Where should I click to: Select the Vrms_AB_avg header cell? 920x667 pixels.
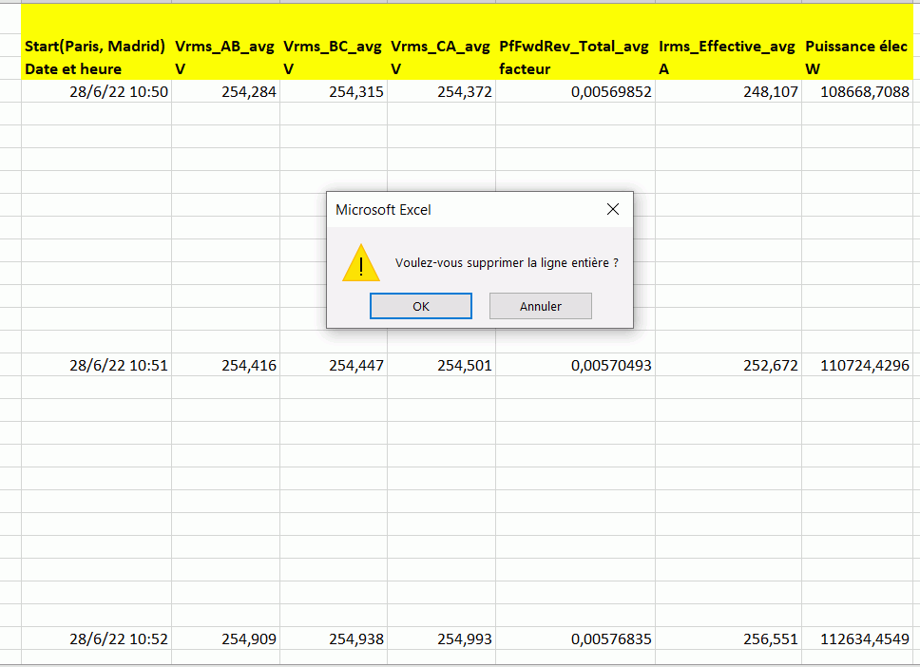[225, 46]
